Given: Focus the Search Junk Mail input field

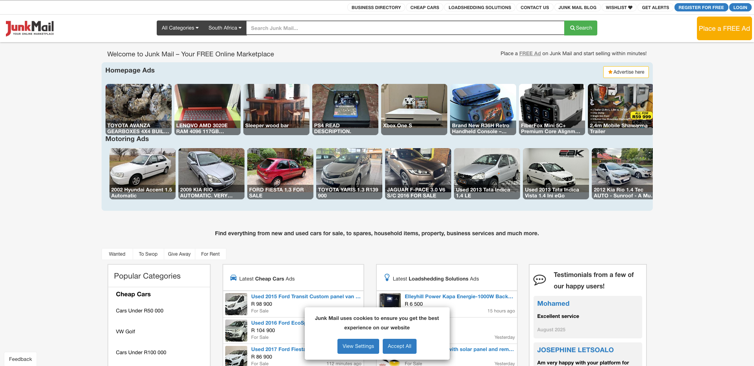Looking at the screenshot, I should tap(405, 28).
